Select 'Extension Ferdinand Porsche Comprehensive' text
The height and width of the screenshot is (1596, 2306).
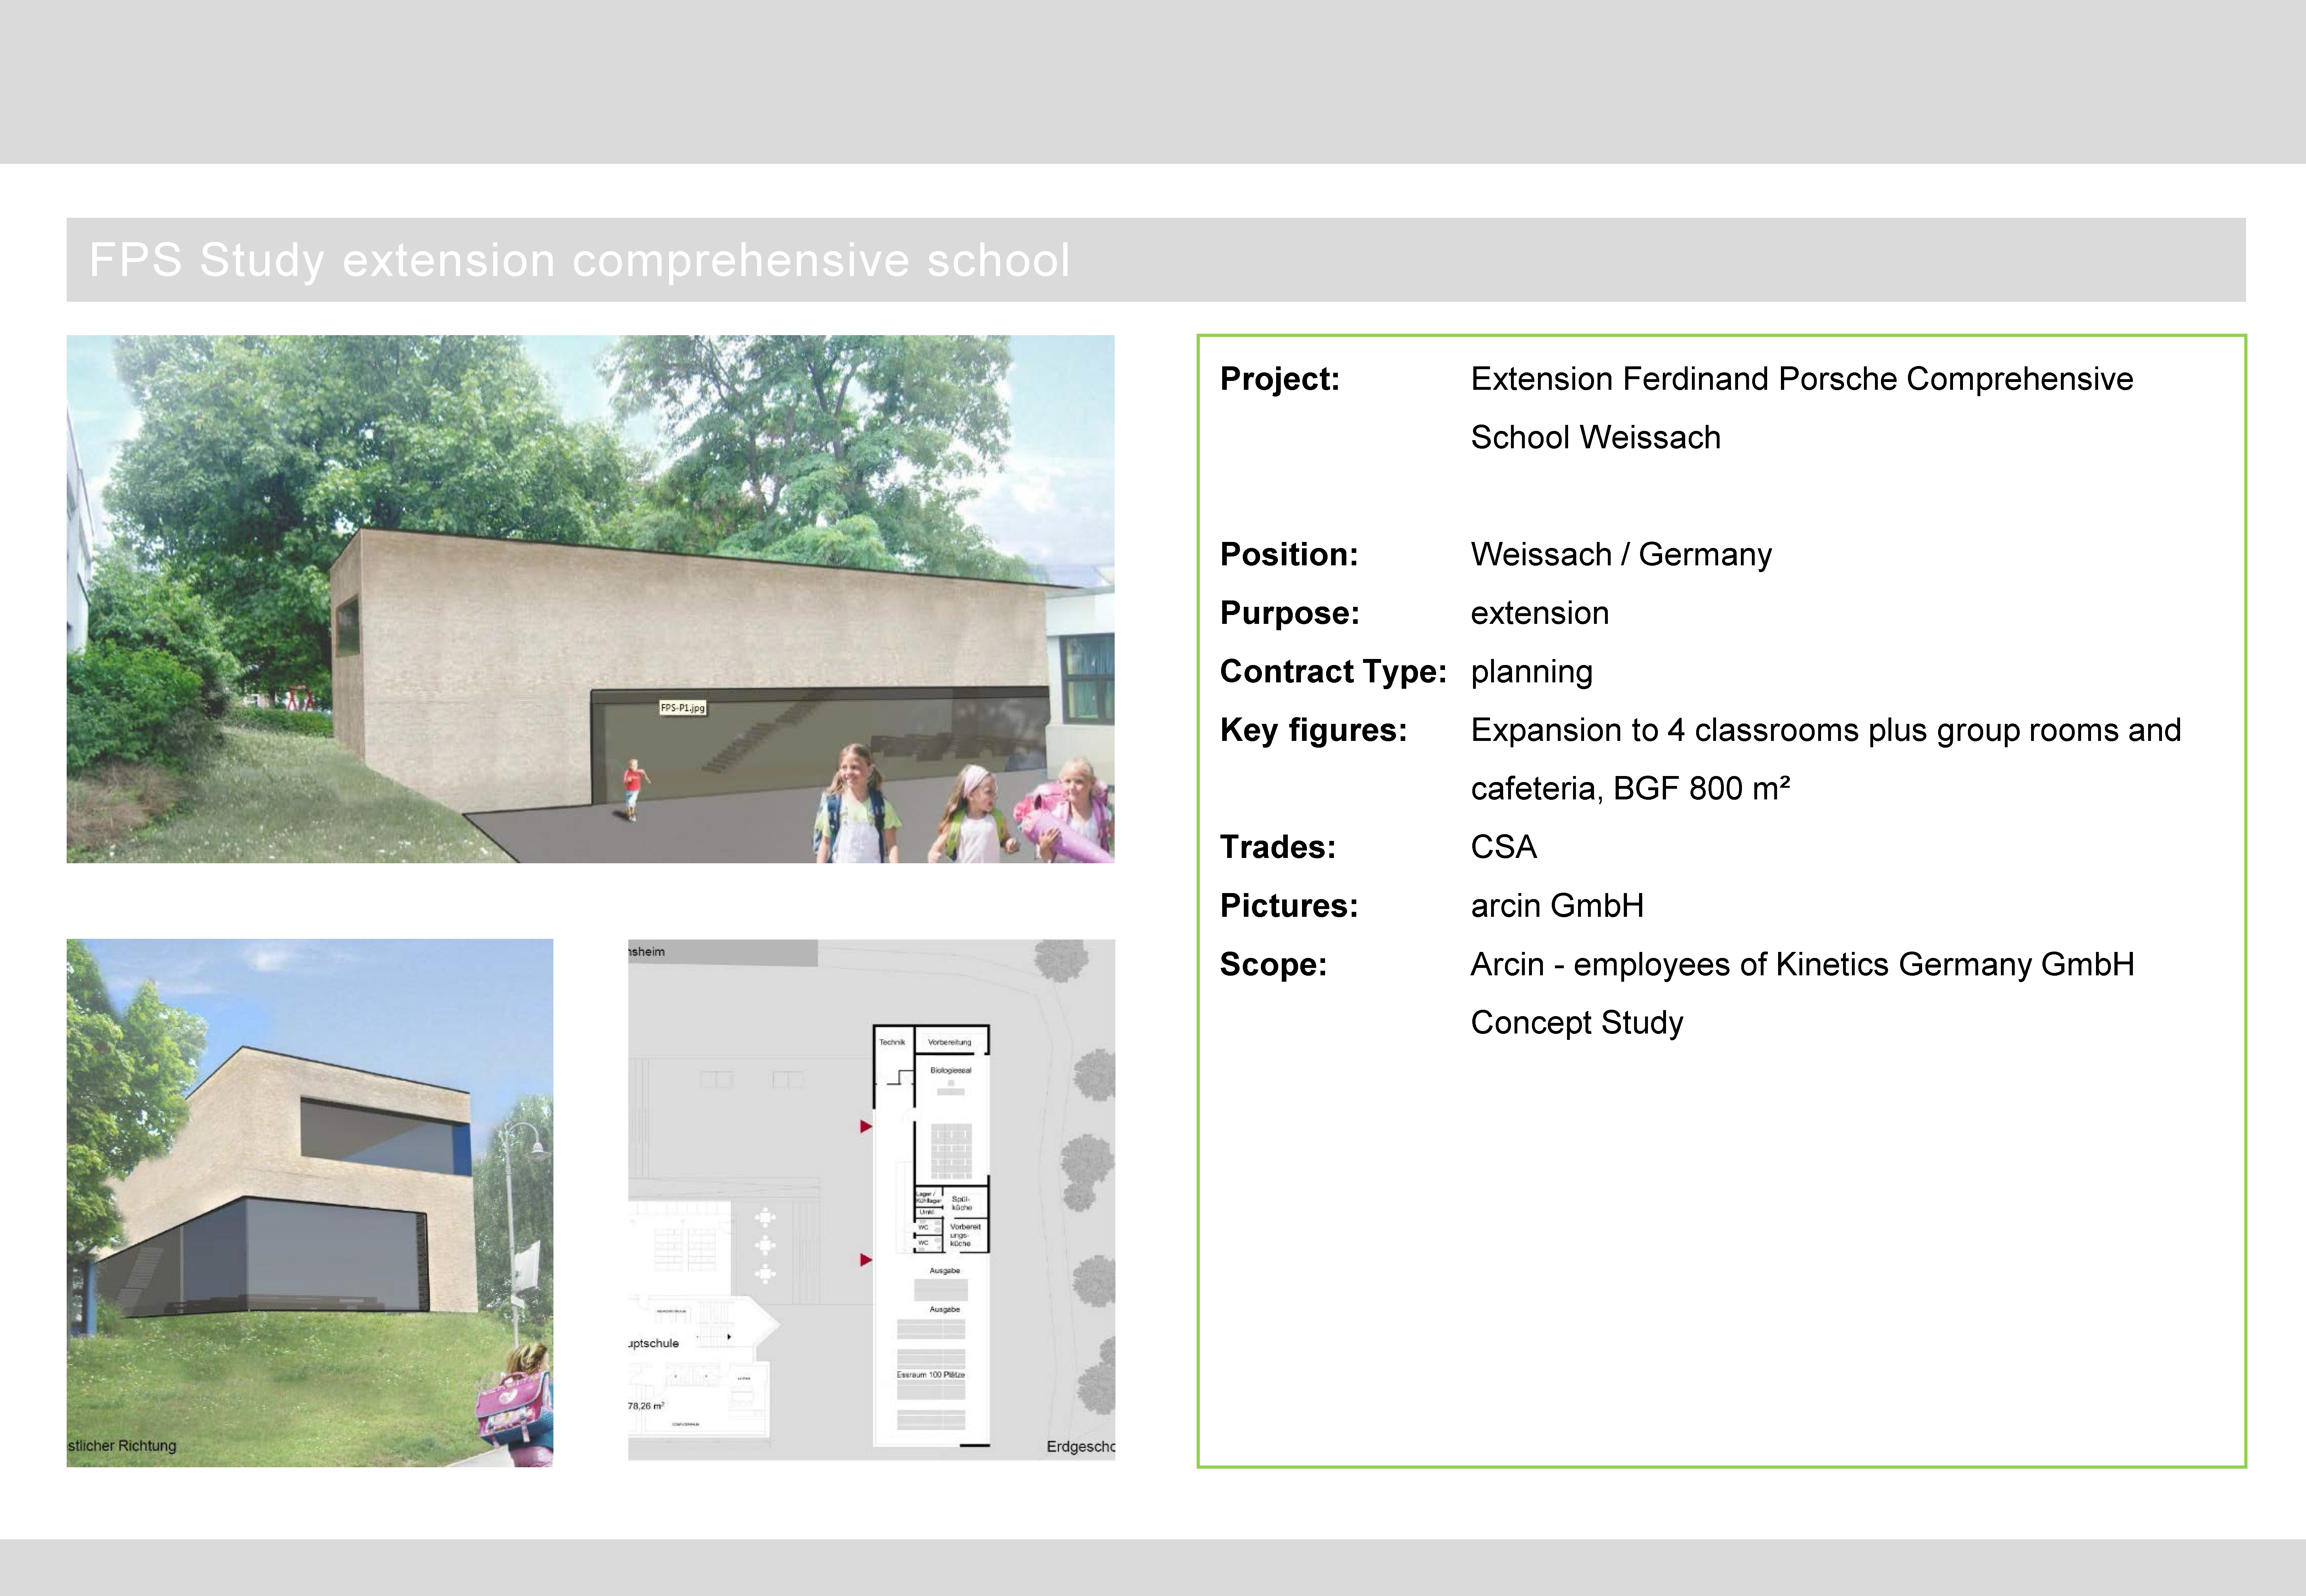1801,379
